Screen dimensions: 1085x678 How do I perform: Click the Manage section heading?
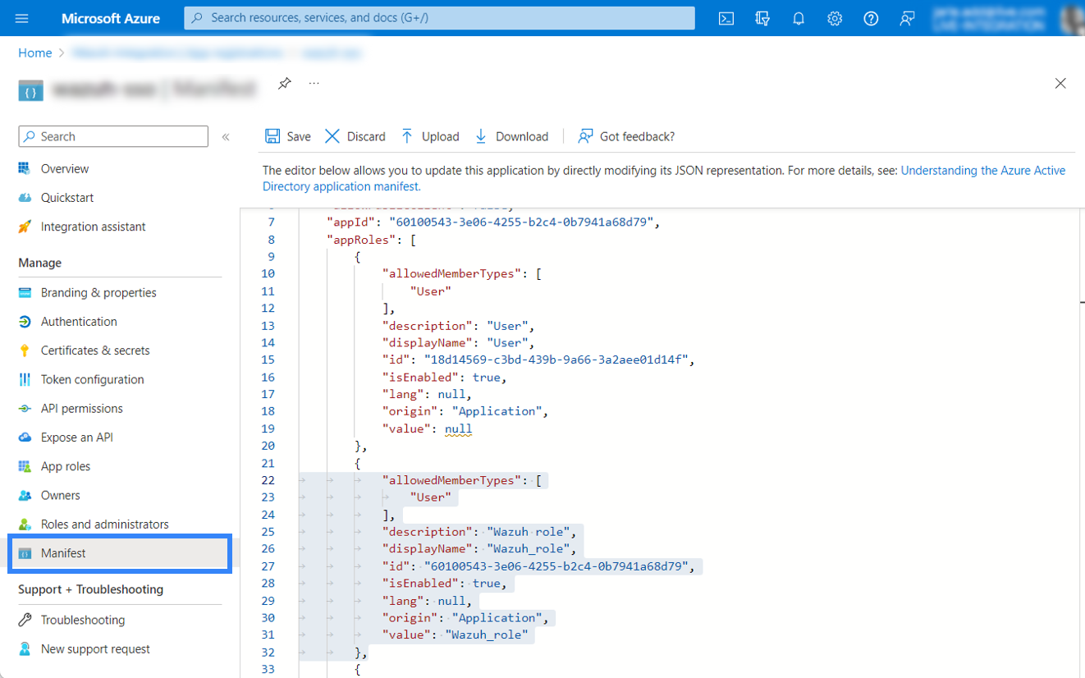[40, 263]
